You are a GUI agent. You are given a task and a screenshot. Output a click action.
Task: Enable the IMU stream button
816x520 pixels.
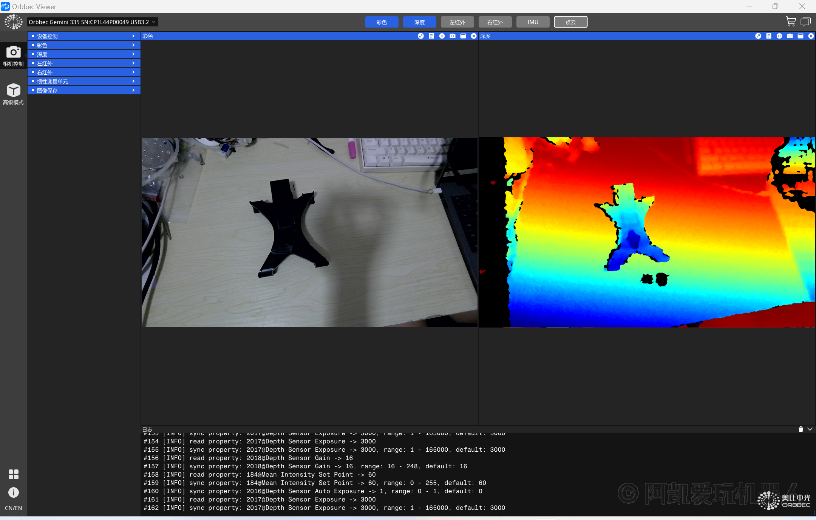pos(533,22)
